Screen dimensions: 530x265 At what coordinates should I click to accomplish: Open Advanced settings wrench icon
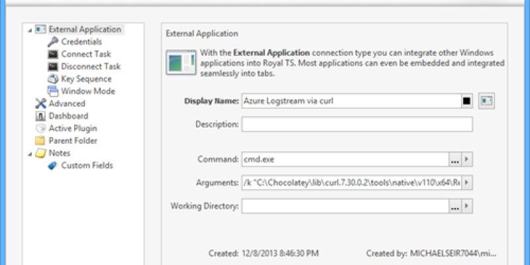point(40,103)
